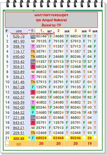Open the 606-94 link
Screen dimensions: 107x155
(19, 92)
